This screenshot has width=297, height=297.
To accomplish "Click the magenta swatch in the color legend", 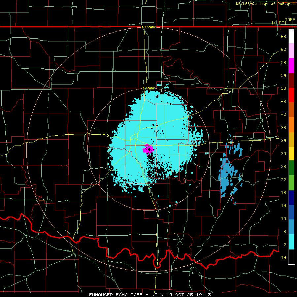I will pos(291,66).
